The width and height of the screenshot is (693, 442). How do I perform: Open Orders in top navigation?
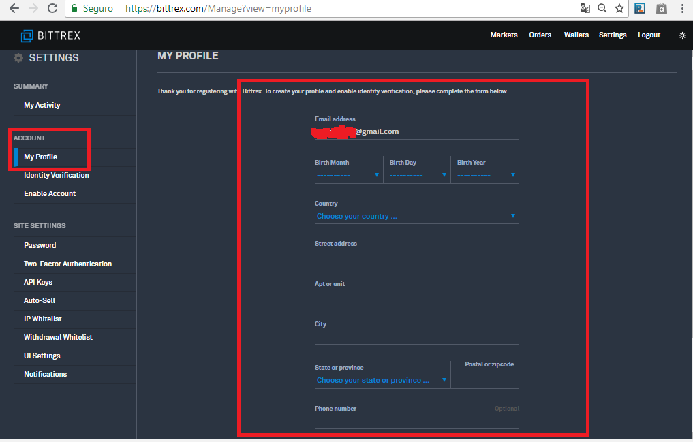point(540,35)
